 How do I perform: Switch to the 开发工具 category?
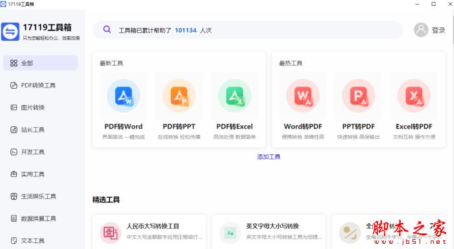[40, 152]
